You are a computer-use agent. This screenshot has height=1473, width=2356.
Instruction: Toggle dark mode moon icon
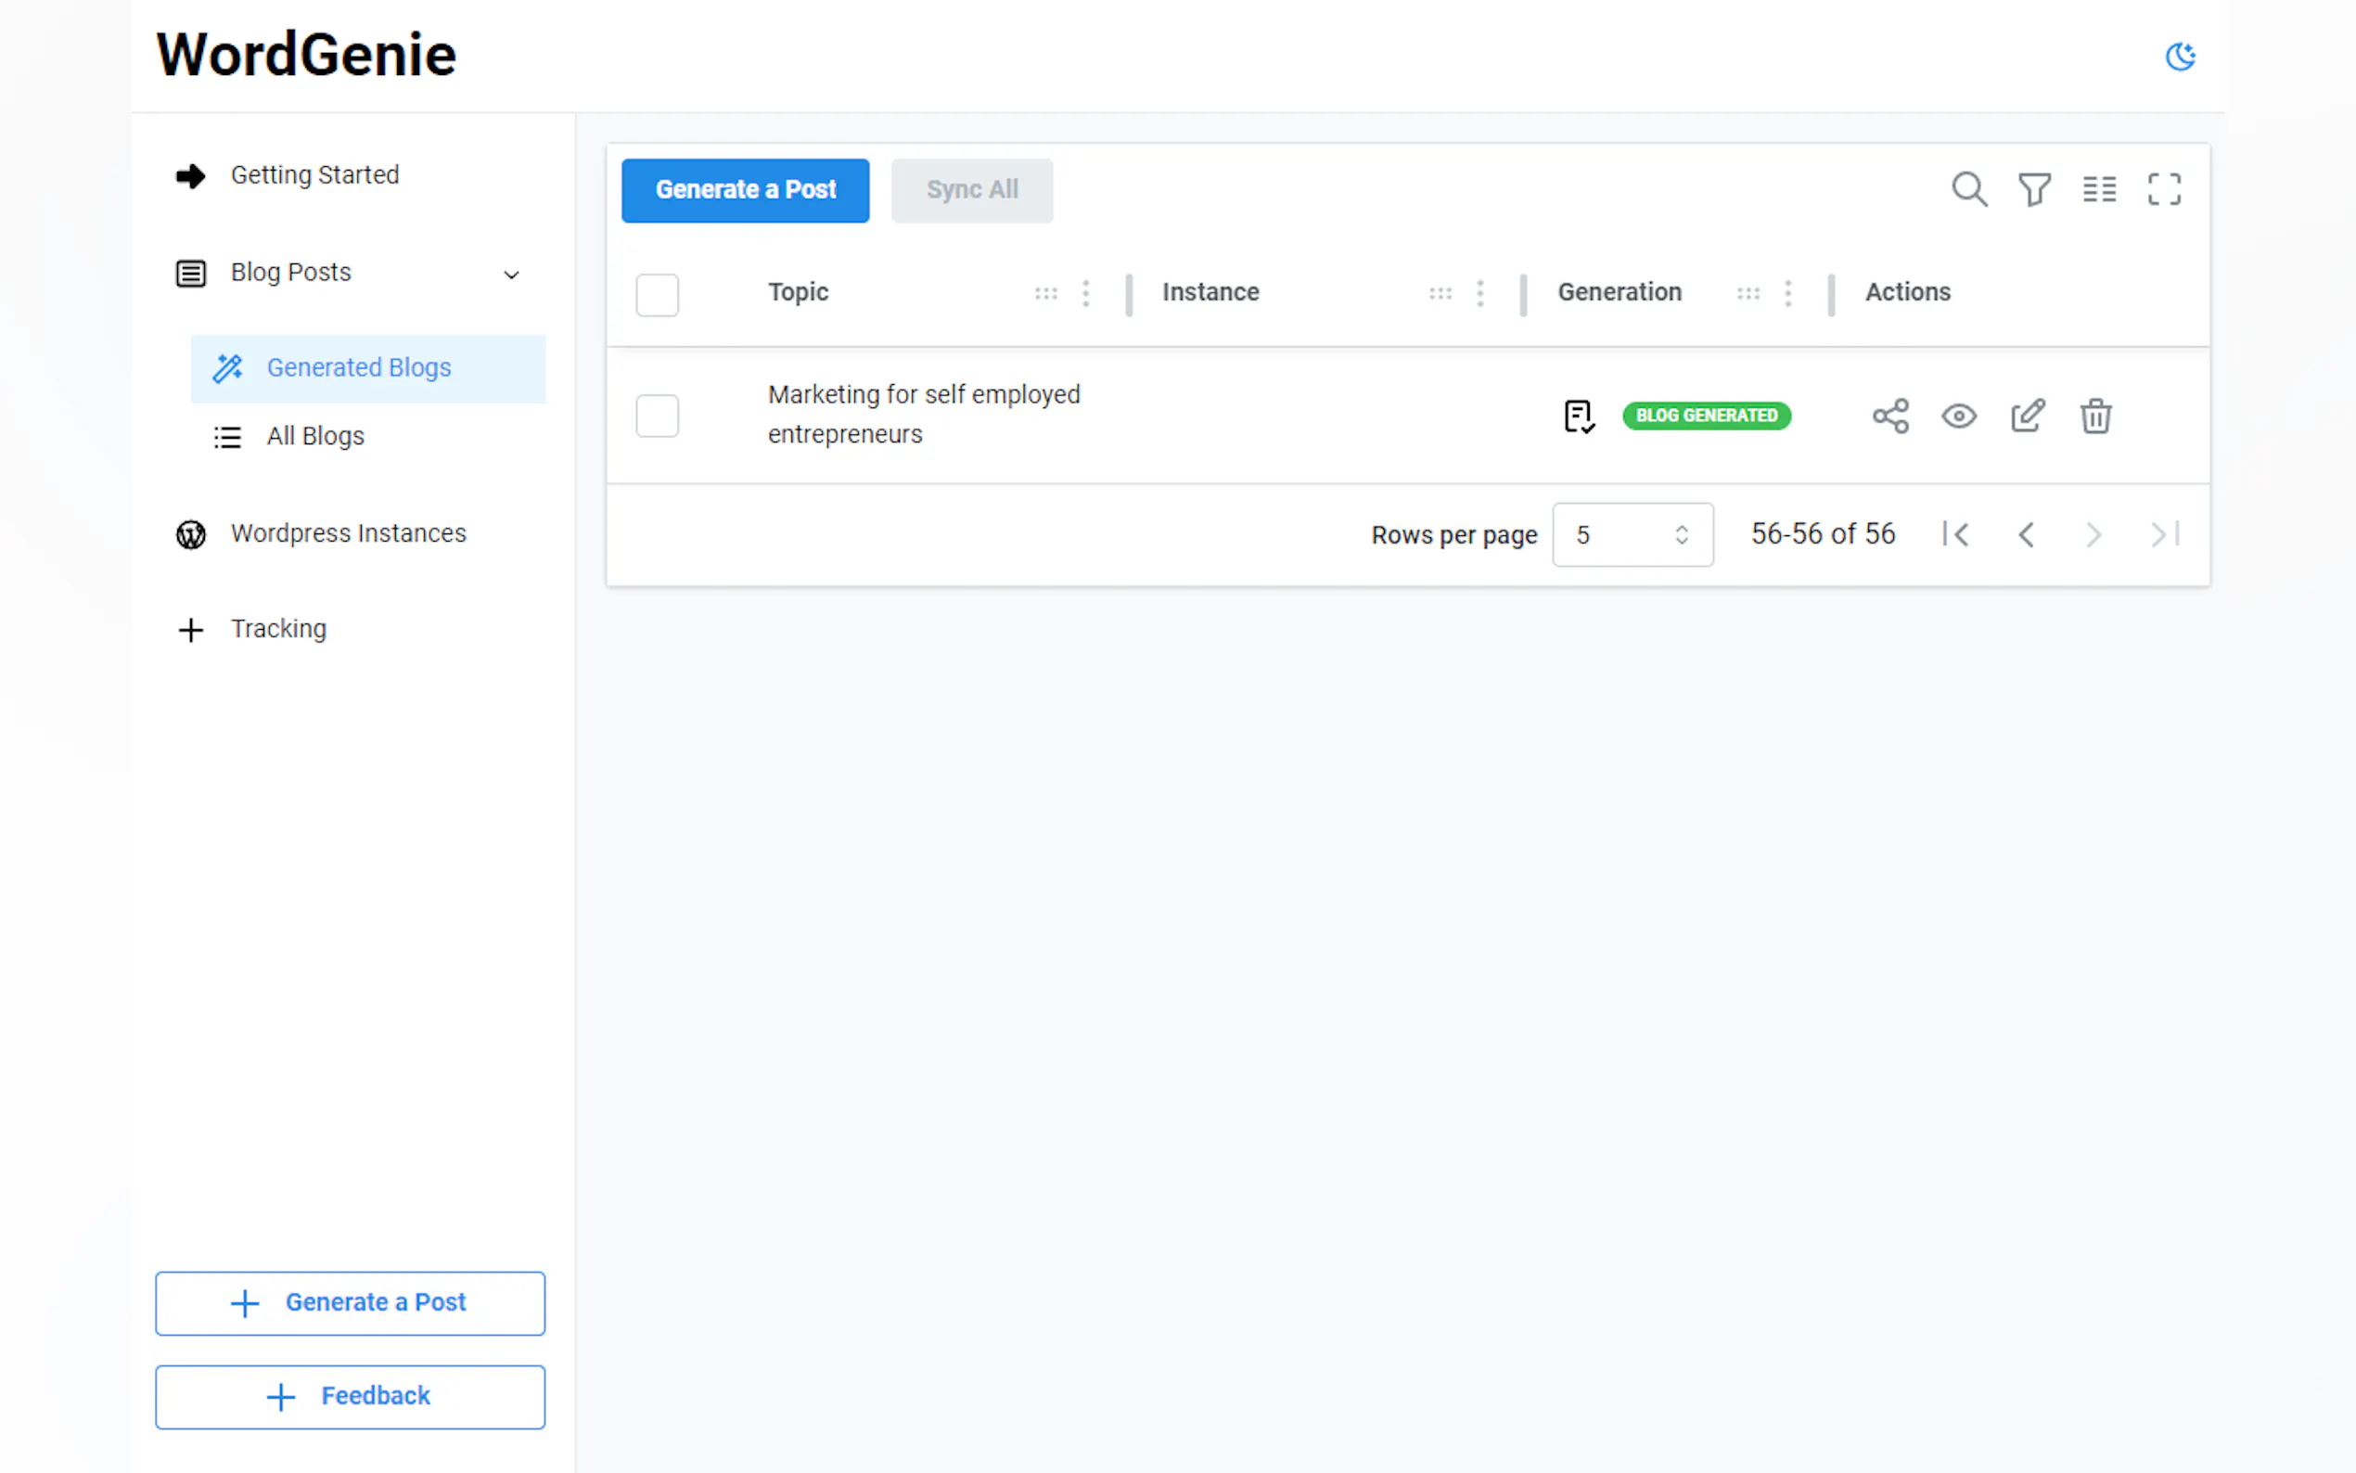(x=2179, y=57)
